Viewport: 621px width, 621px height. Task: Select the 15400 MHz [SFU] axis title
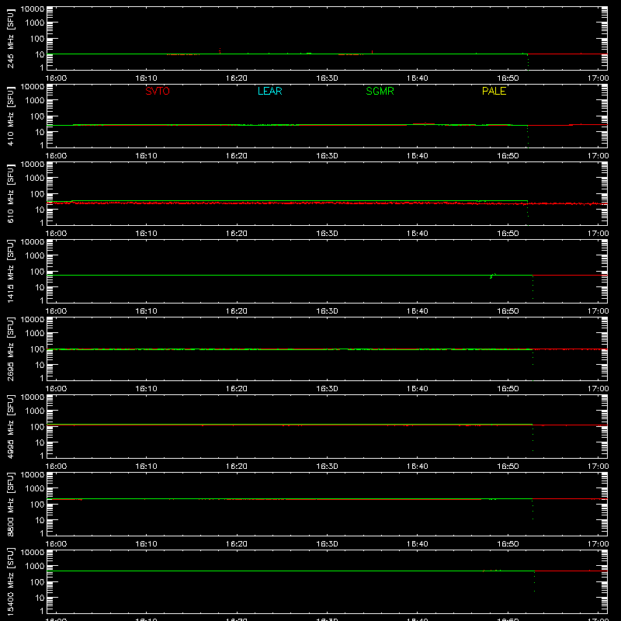click(10, 581)
